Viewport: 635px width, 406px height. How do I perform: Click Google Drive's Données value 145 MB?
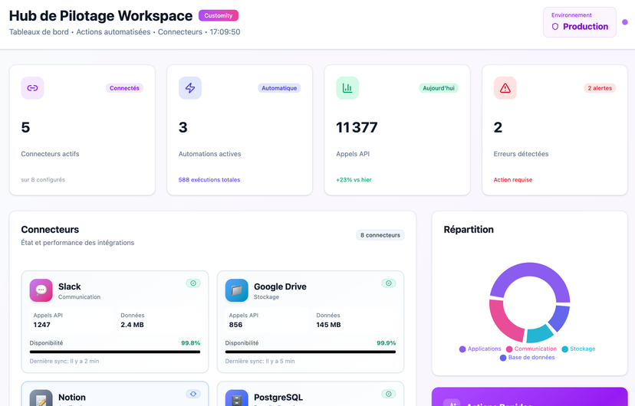pos(328,325)
